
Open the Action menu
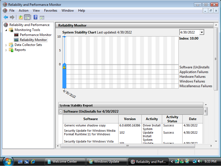click(x=23, y=11)
